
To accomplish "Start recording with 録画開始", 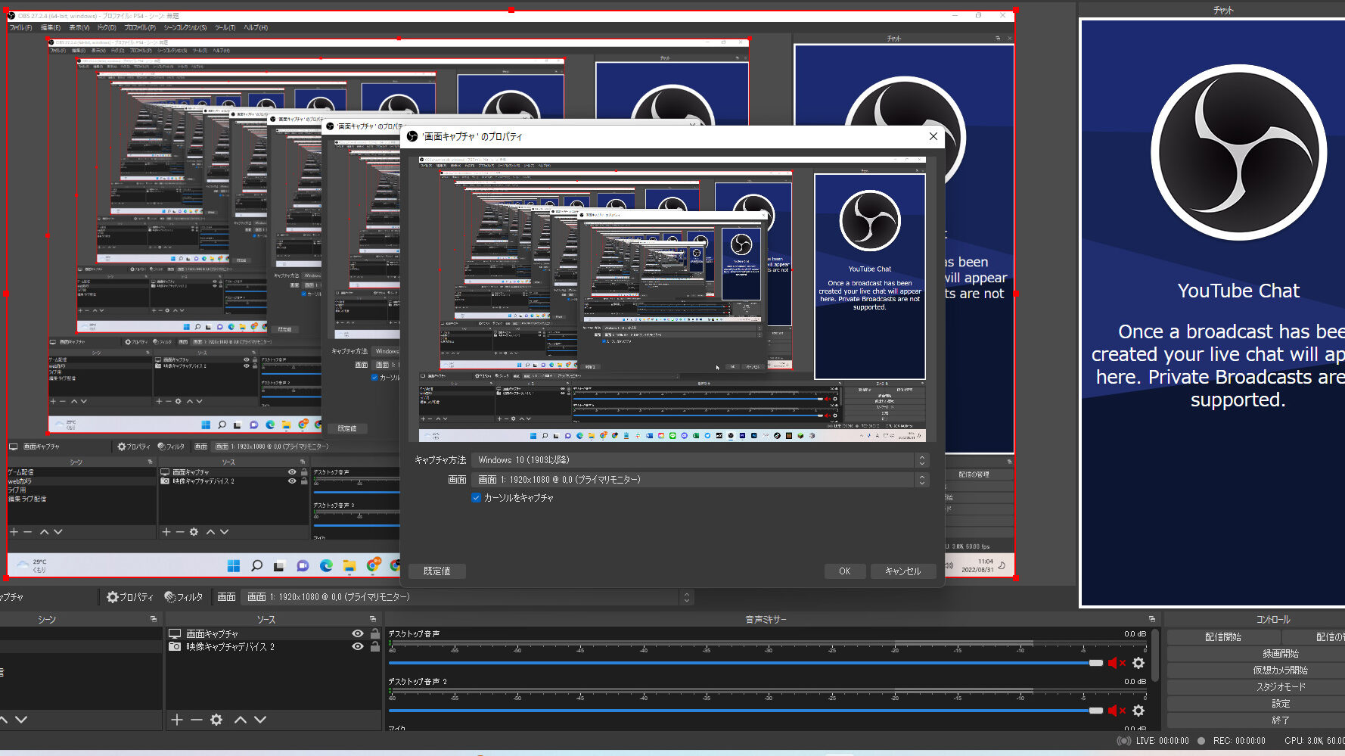I will (x=1281, y=654).
